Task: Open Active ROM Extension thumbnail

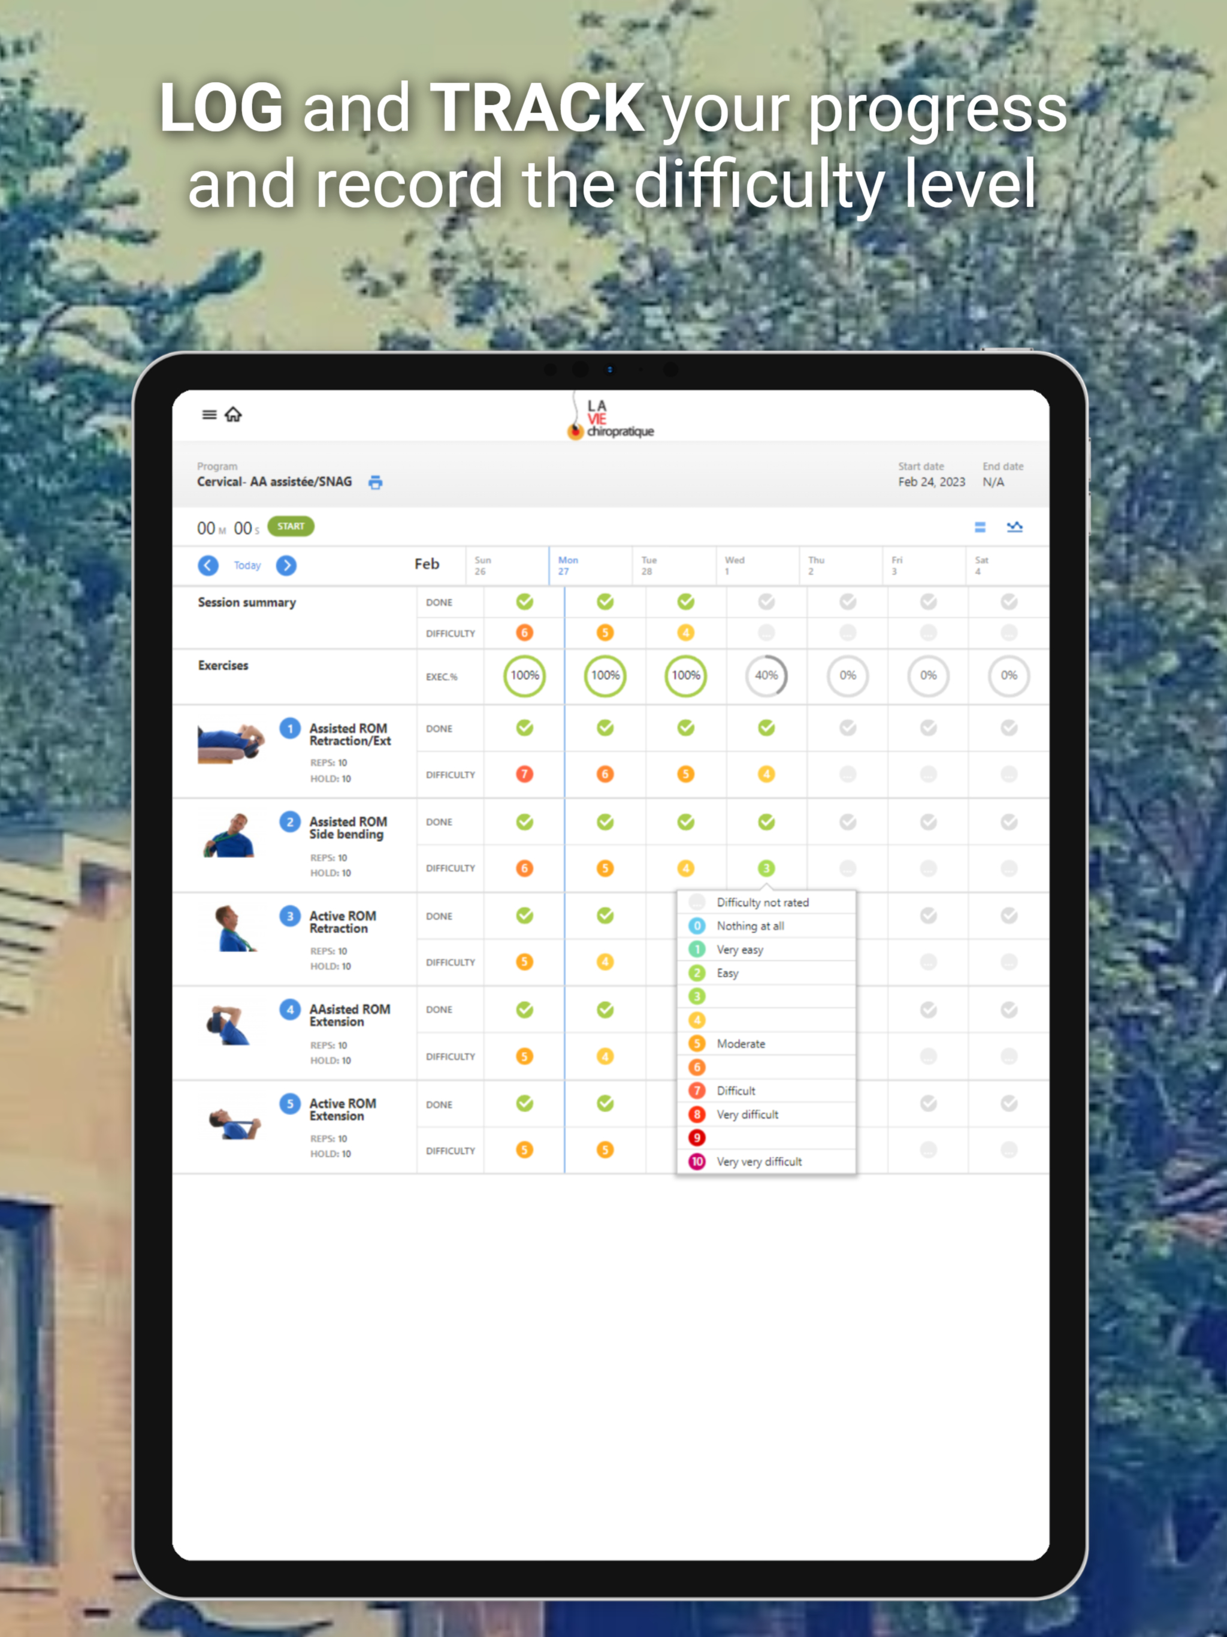Action: coord(235,1123)
